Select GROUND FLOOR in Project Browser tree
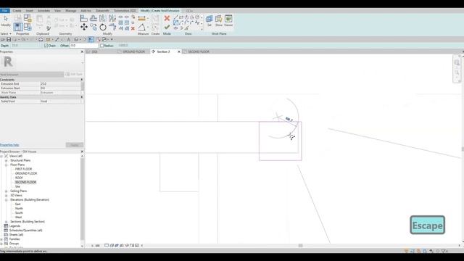The width and height of the screenshot is (464, 261). (26, 173)
